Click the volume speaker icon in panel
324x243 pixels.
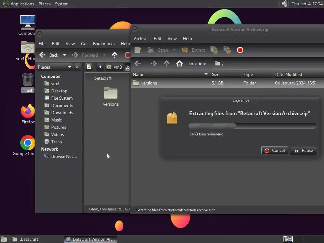click(285, 4)
